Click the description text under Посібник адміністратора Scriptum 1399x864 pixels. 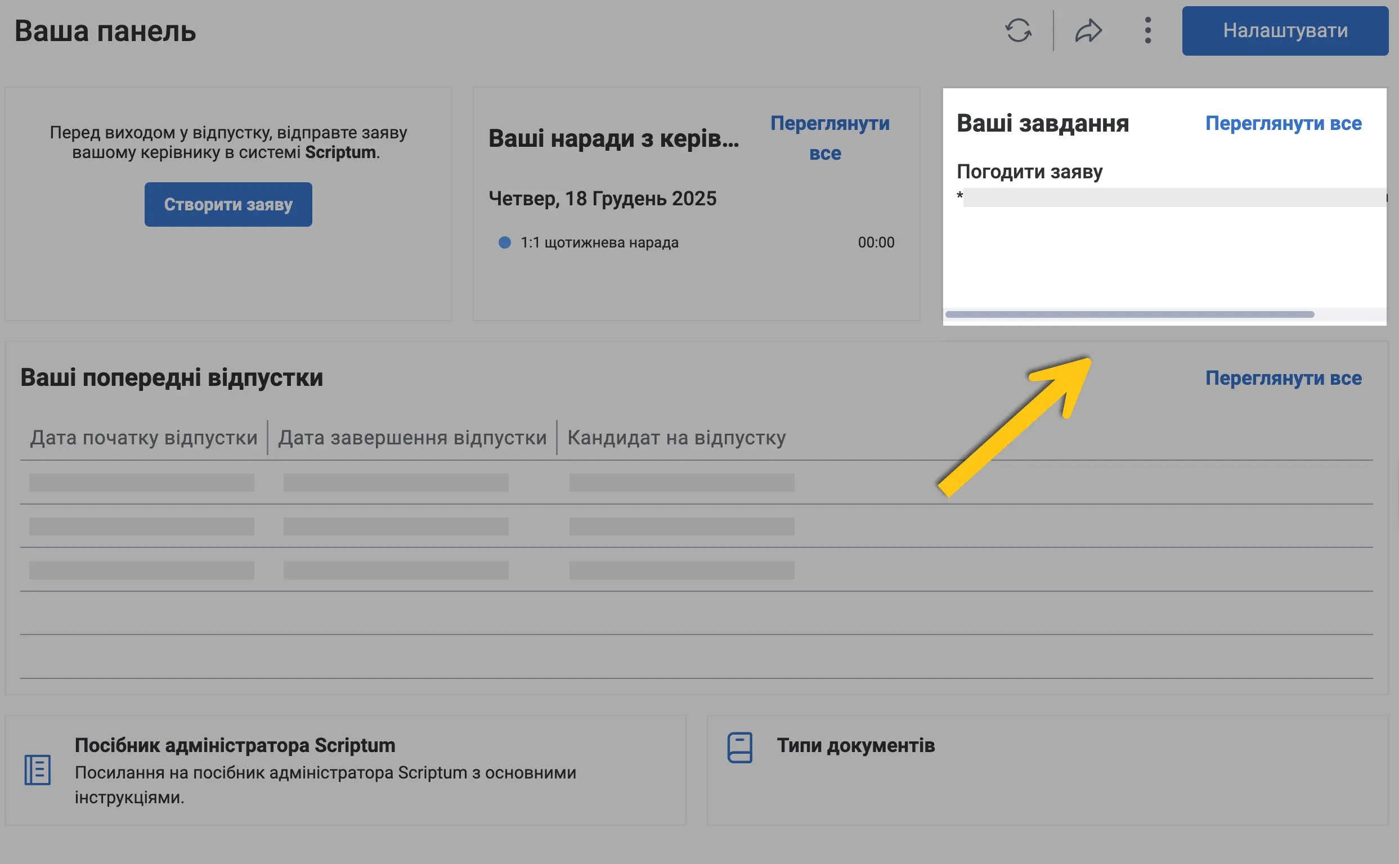click(325, 785)
